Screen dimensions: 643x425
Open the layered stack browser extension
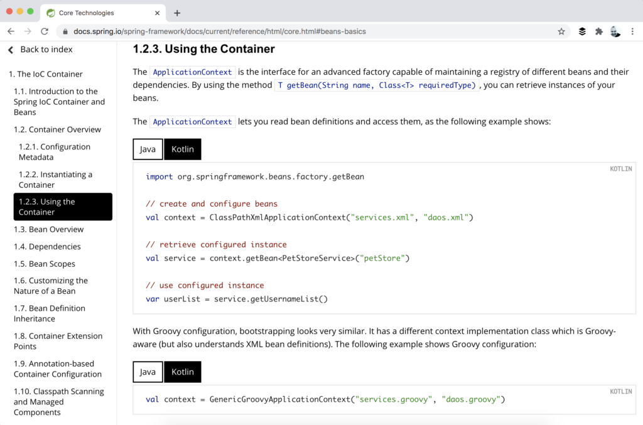pos(582,31)
